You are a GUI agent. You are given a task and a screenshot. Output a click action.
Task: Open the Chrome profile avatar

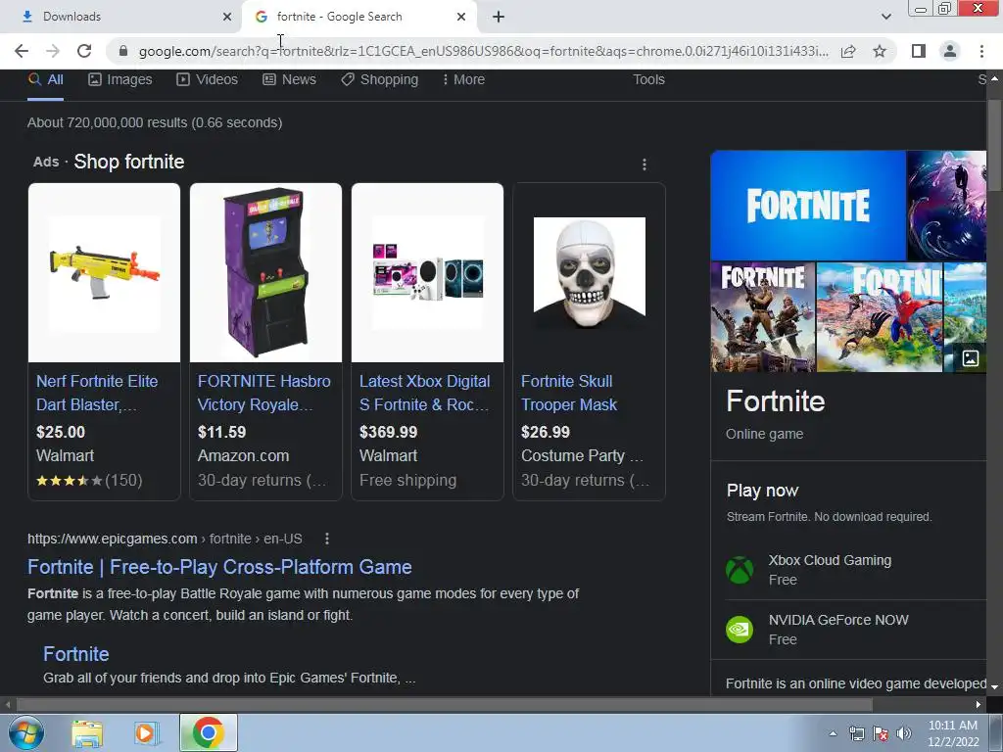coord(950,51)
